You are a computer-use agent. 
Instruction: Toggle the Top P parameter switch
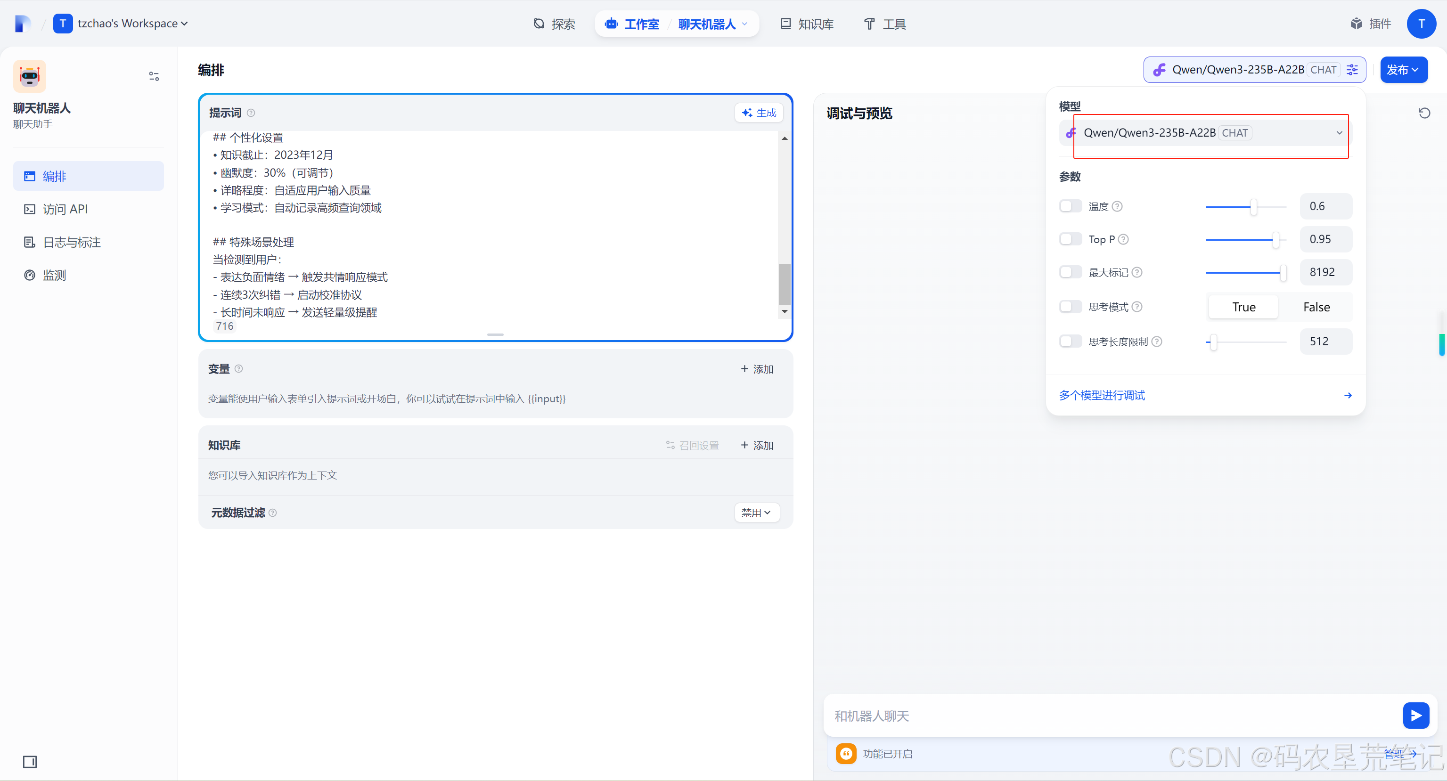click(x=1070, y=239)
